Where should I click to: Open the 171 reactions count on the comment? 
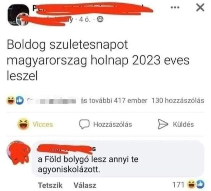tap(178, 185)
